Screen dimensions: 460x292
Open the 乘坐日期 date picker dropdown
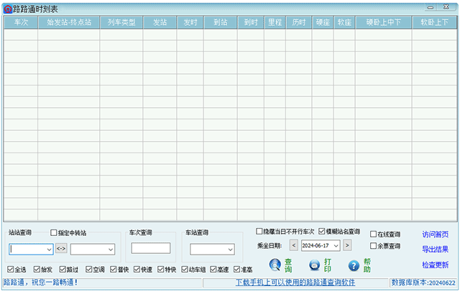pyautogui.click(x=336, y=246)
